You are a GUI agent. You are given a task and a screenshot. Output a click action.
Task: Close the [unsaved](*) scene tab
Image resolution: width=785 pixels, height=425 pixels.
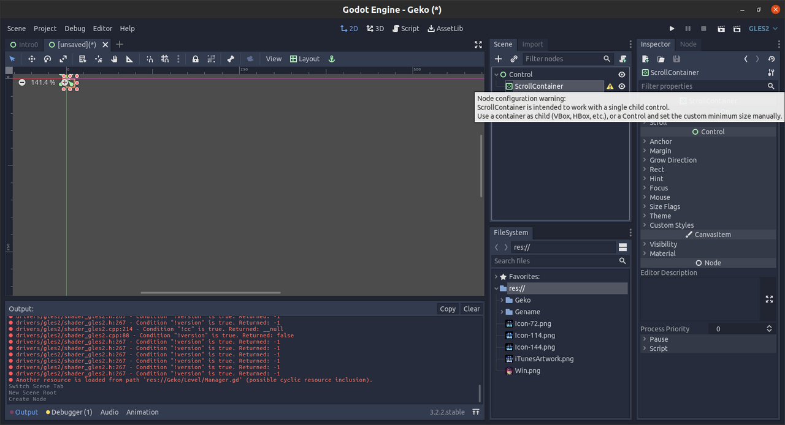click(x=105, y=45)
